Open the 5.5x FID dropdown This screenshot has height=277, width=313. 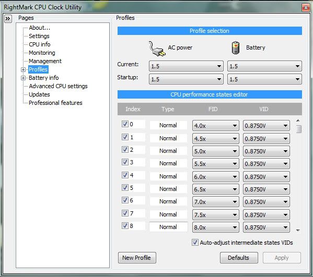pyautogui.click(x=216, y=164)
